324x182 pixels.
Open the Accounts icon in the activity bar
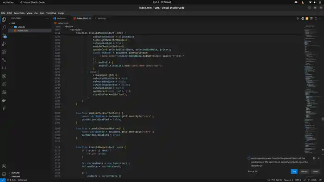(x=4, y=166)
